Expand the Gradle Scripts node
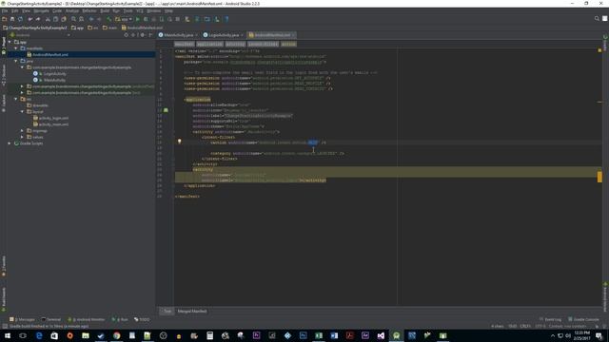 point(10,143)
